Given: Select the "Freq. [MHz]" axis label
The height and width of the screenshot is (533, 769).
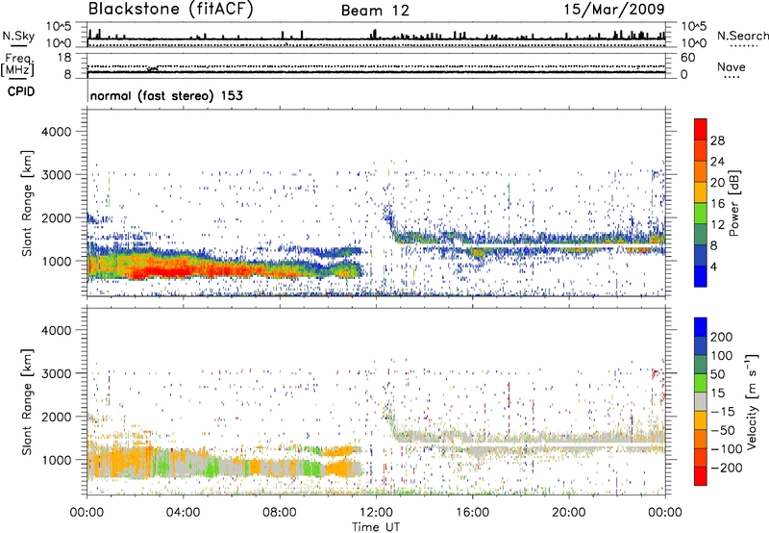Looking at the screenshot, I should [17, 65].
